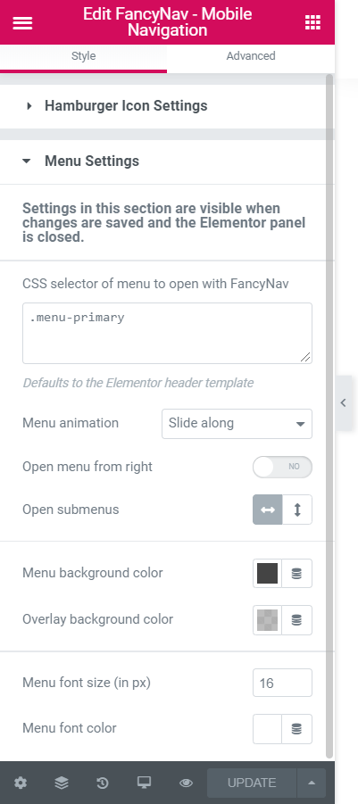
Task: Open the hamburger menu in the Elementor header
Action: 22,22
